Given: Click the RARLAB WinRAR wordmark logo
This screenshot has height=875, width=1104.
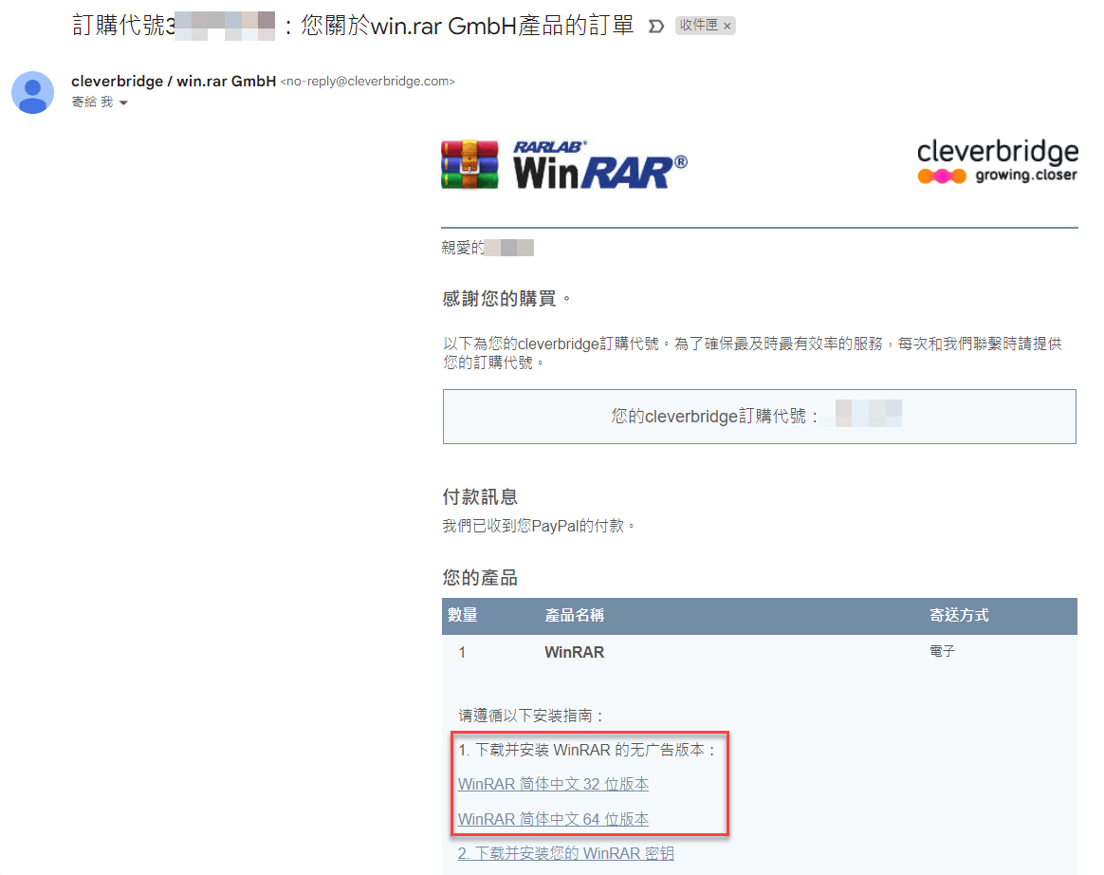Looking at the screenshot, I should coord(599,165).
